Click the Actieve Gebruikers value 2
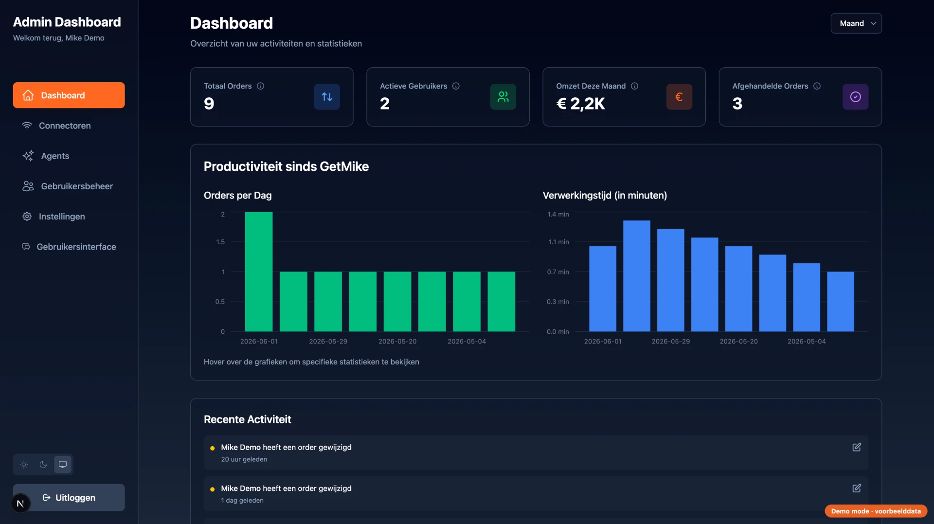Viewport: 934px width, 524px height. [x=385, y=104]
